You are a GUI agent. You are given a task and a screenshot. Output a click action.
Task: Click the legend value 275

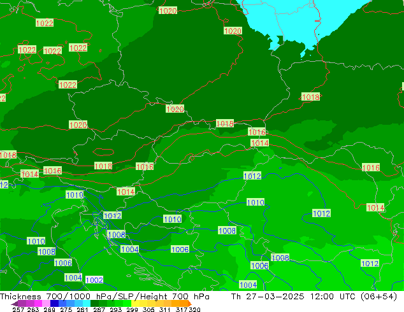pyautogui.click(x=66, y=309)
